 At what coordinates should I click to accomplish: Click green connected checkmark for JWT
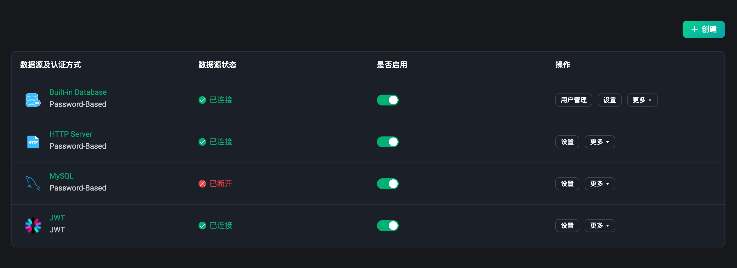(202, 225)
